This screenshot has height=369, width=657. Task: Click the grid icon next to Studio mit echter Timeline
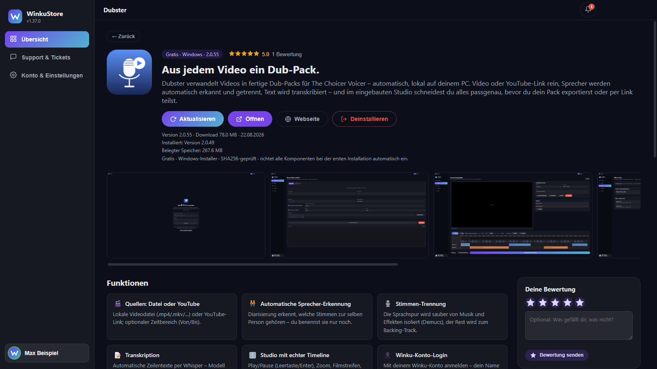pyautogui.click(x=253, y=355)
